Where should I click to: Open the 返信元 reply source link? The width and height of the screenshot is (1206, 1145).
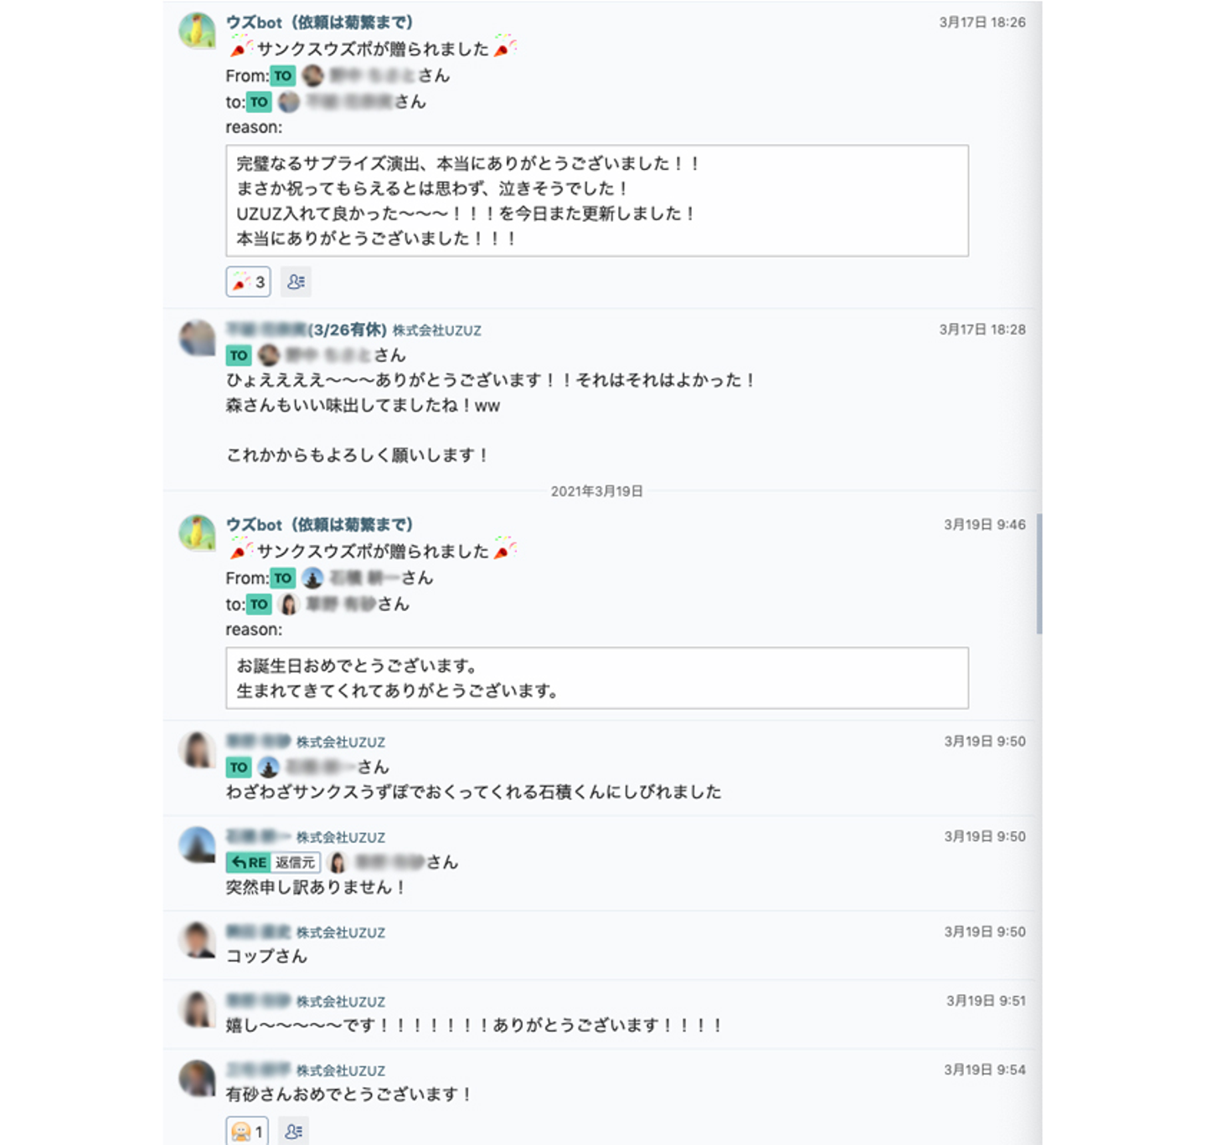296,862
